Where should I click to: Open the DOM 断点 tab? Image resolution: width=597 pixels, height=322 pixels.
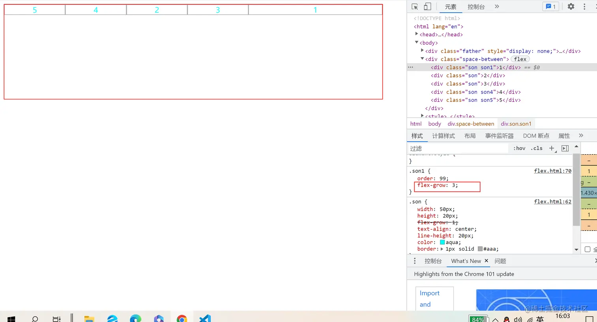[536, 136]
